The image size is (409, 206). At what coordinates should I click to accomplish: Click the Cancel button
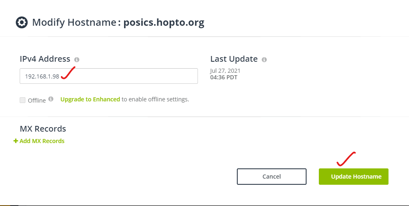(272, 177)
